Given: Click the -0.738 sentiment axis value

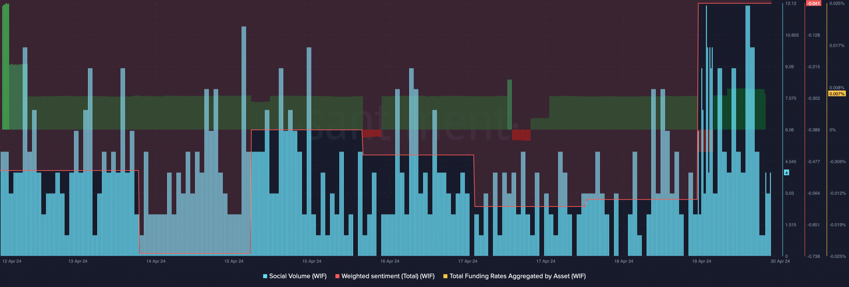Looking at the screenshot, I should [x=814, y=256].
